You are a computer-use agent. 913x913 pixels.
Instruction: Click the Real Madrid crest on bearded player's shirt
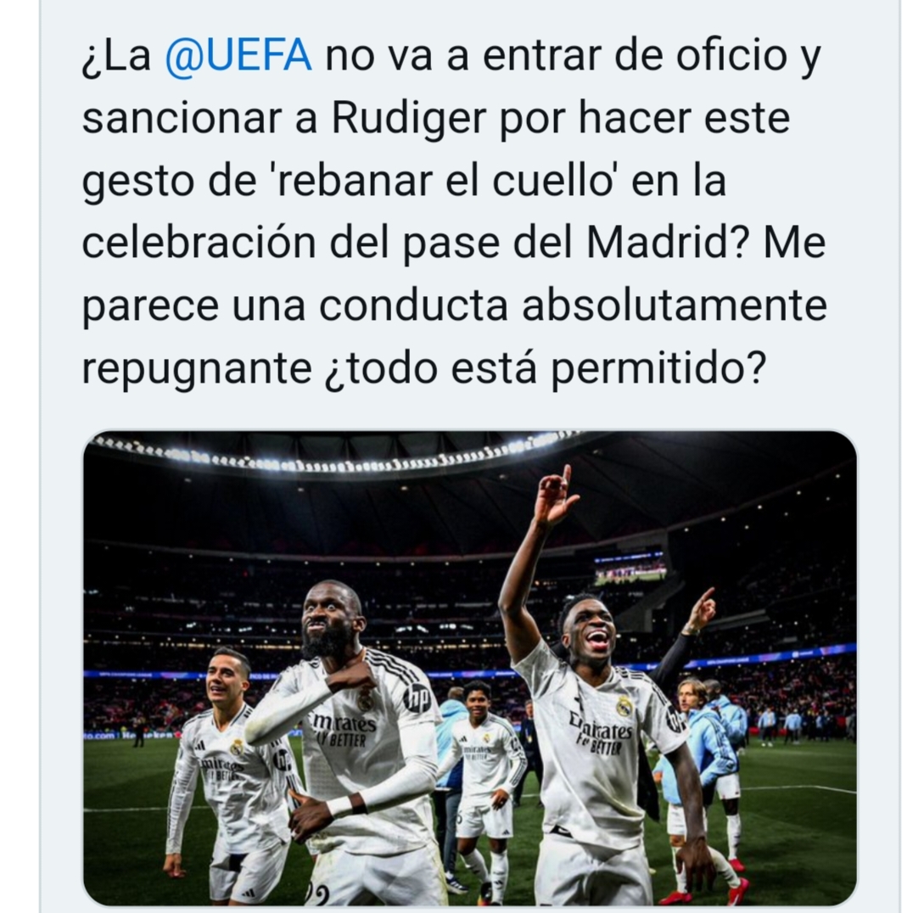365,699
